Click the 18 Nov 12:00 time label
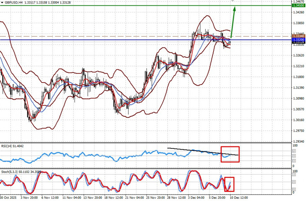The height and width of the screenshot is (201, 306). pos(114,198)
